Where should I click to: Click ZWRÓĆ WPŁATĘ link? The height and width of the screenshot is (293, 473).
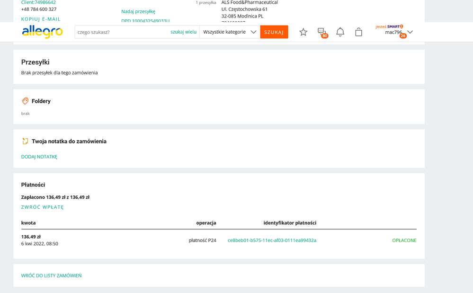42,207
